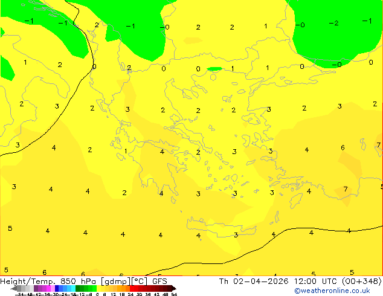Screen dimensions: 383x296
Task: Click the bright red swatch above 24
Action: click(x=132, y=288)
